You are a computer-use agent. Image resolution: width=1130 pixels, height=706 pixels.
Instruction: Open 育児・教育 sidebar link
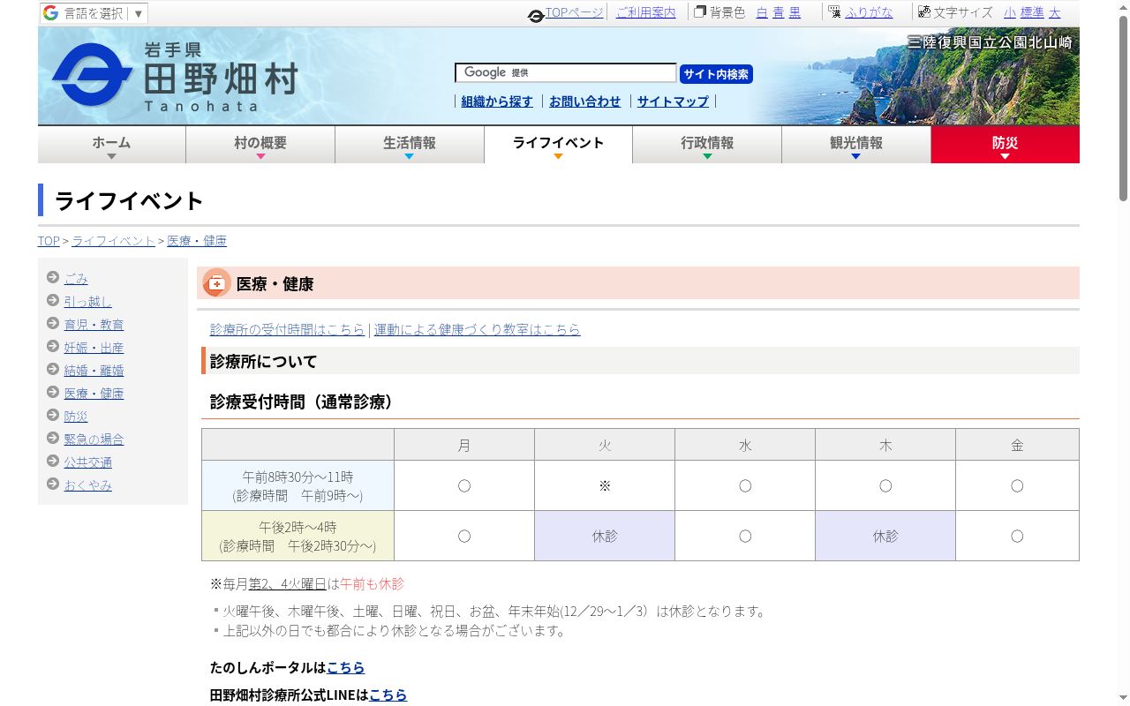[x=94, y=325]
